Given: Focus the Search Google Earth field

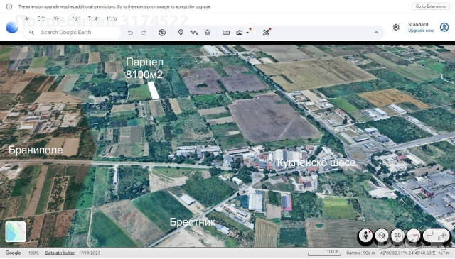Looking at the screenshot, I should 72,33.
